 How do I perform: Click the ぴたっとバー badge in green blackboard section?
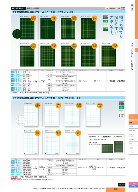105,25
